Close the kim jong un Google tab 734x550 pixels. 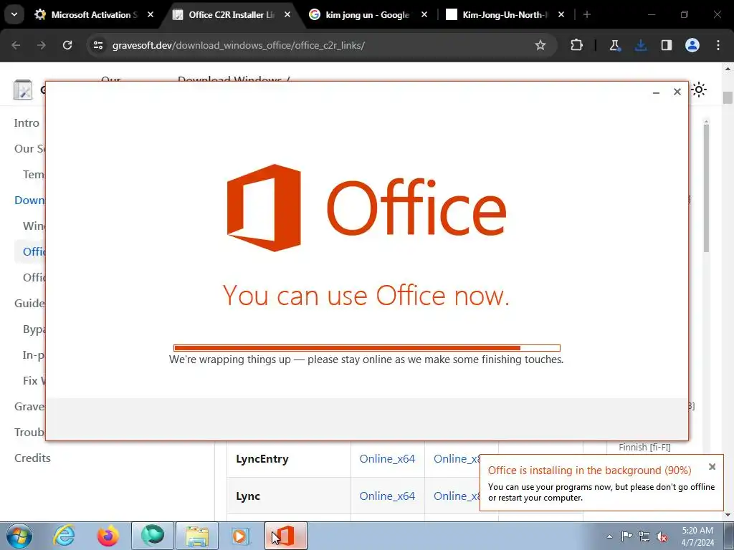[x=424, y=14]
